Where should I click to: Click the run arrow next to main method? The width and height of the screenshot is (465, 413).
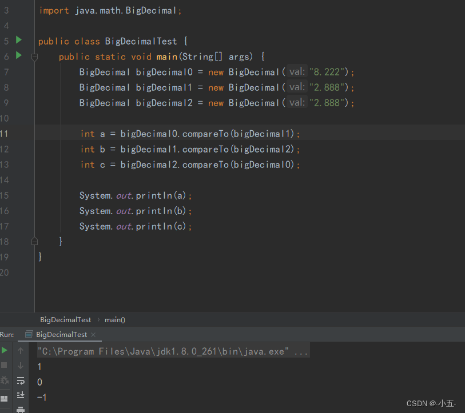[x=18, y=56]
